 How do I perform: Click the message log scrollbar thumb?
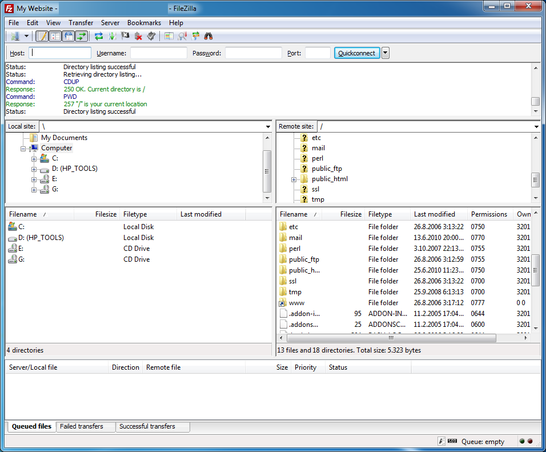pyautogui.click(x=535, y=101)
